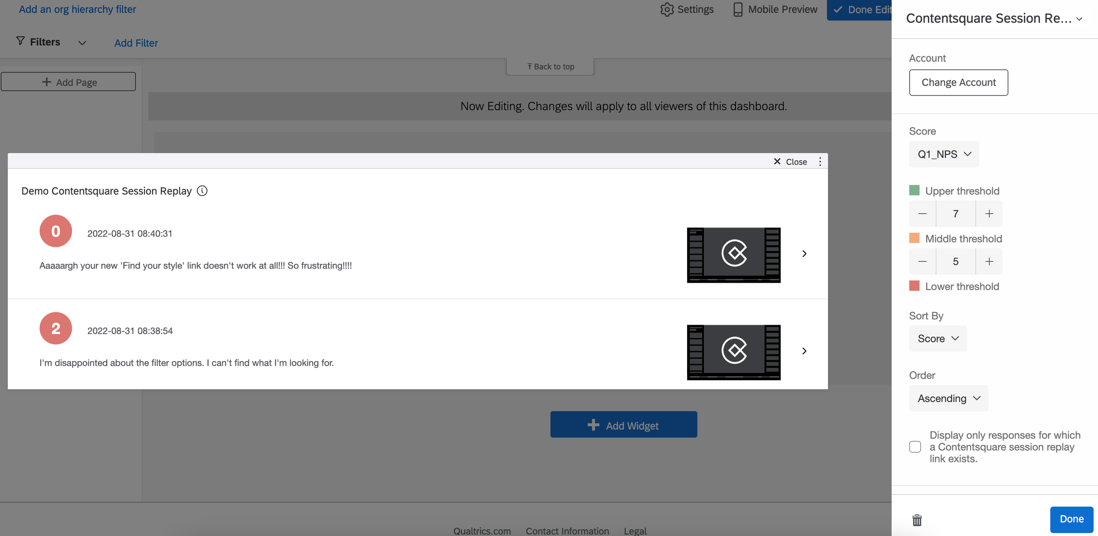Open the Settings gear icon

pyautogui.click(x=666, y=9)
